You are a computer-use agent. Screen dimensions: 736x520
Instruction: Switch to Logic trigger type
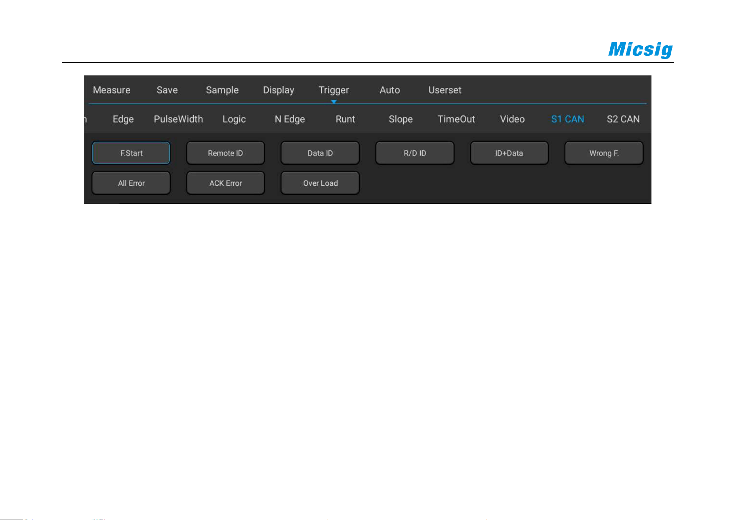(234, 119)
